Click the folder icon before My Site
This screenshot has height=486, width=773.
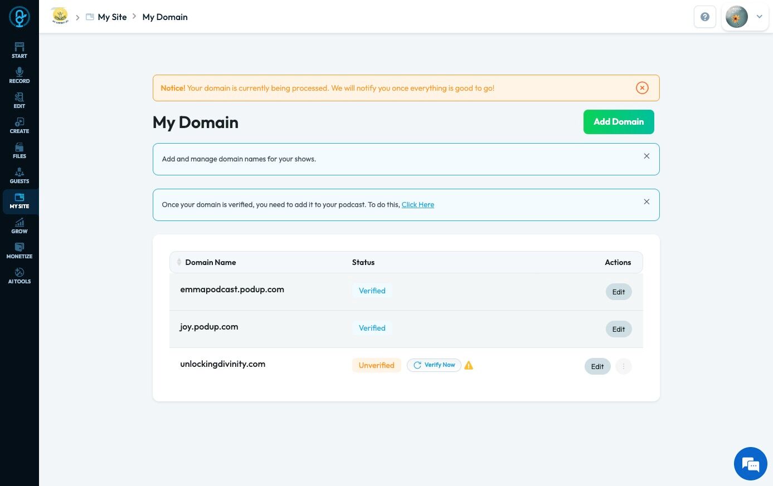[x=90, y=17]
